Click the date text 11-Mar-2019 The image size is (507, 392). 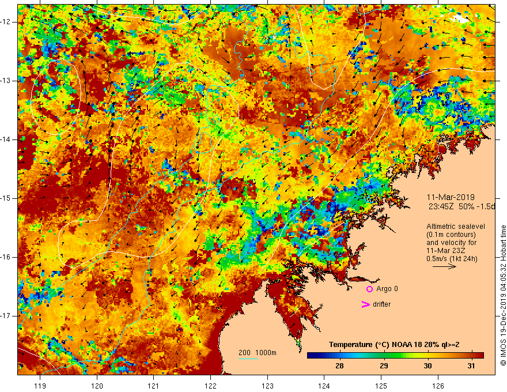click(x=451, y=197)
